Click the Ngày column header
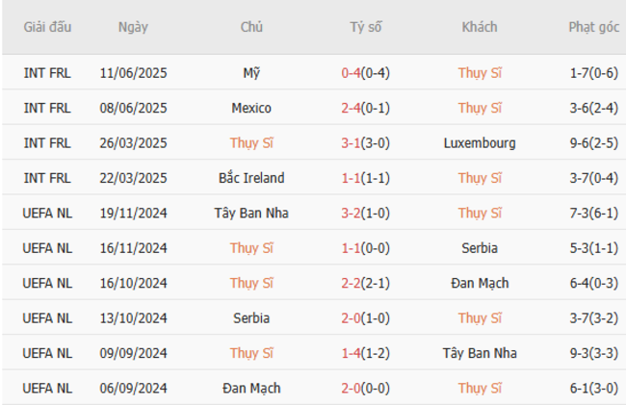Screen dimensions: 626x405 click(x=133, y=27)
